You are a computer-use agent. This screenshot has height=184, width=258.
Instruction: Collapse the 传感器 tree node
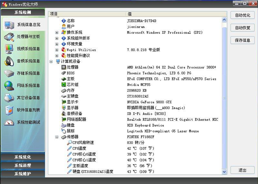tap(57, 137)
